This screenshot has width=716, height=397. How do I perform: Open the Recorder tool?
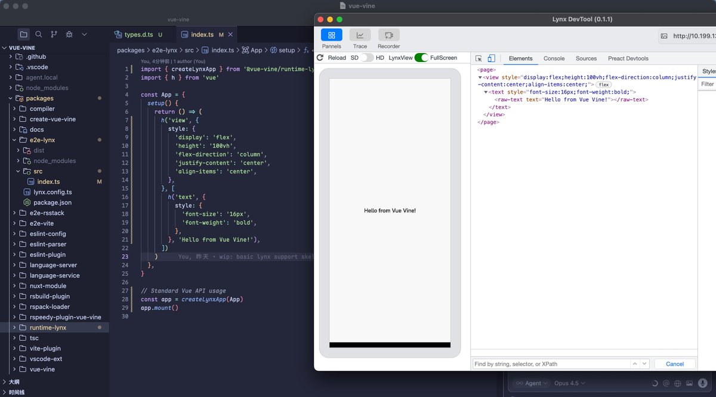388,35
